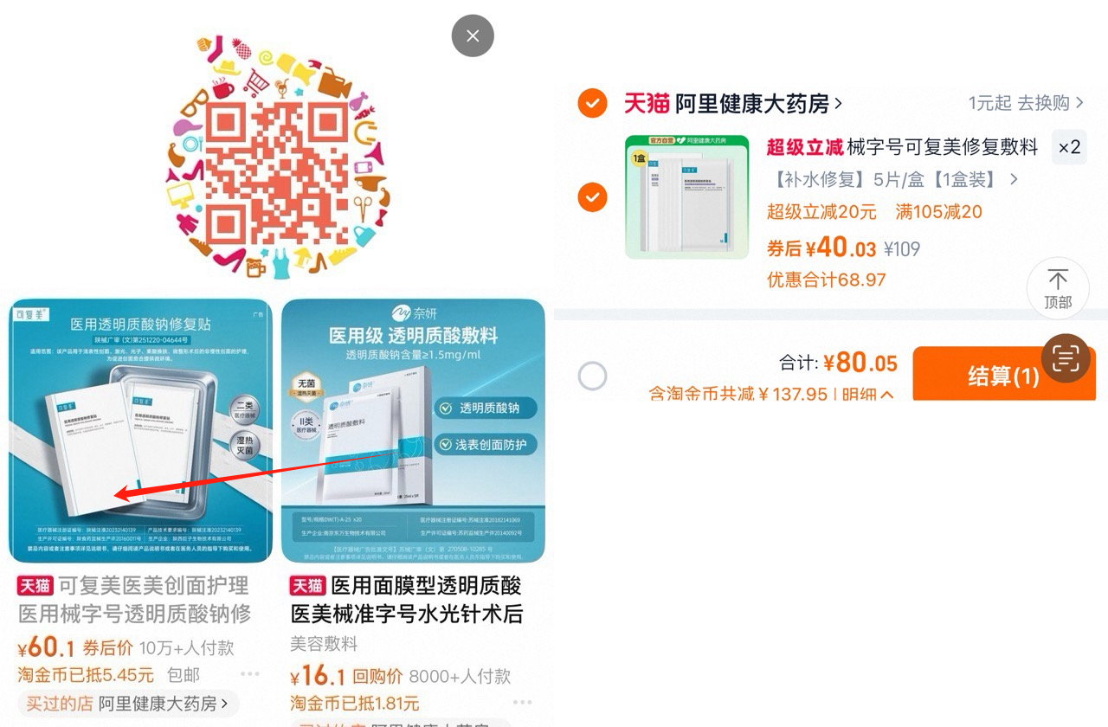
Task: Close the QR code popup
Action: click(473, 36)
